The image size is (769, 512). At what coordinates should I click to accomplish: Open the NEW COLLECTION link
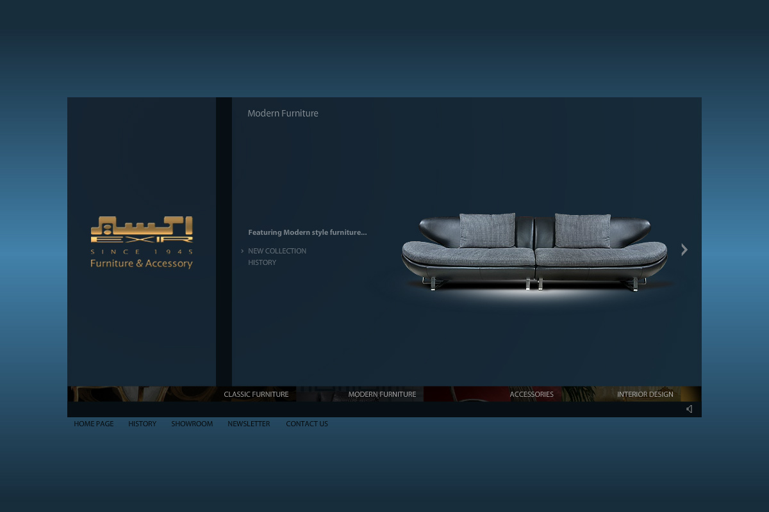[277, 251]
